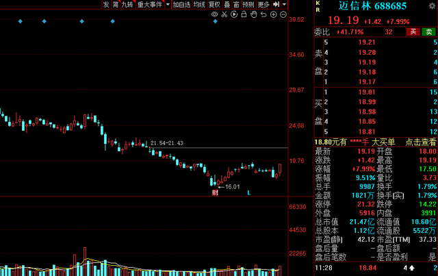Zoom out with the minus circle icon
438x276 pixels.
pyautogui.click(x=283, y=14)
